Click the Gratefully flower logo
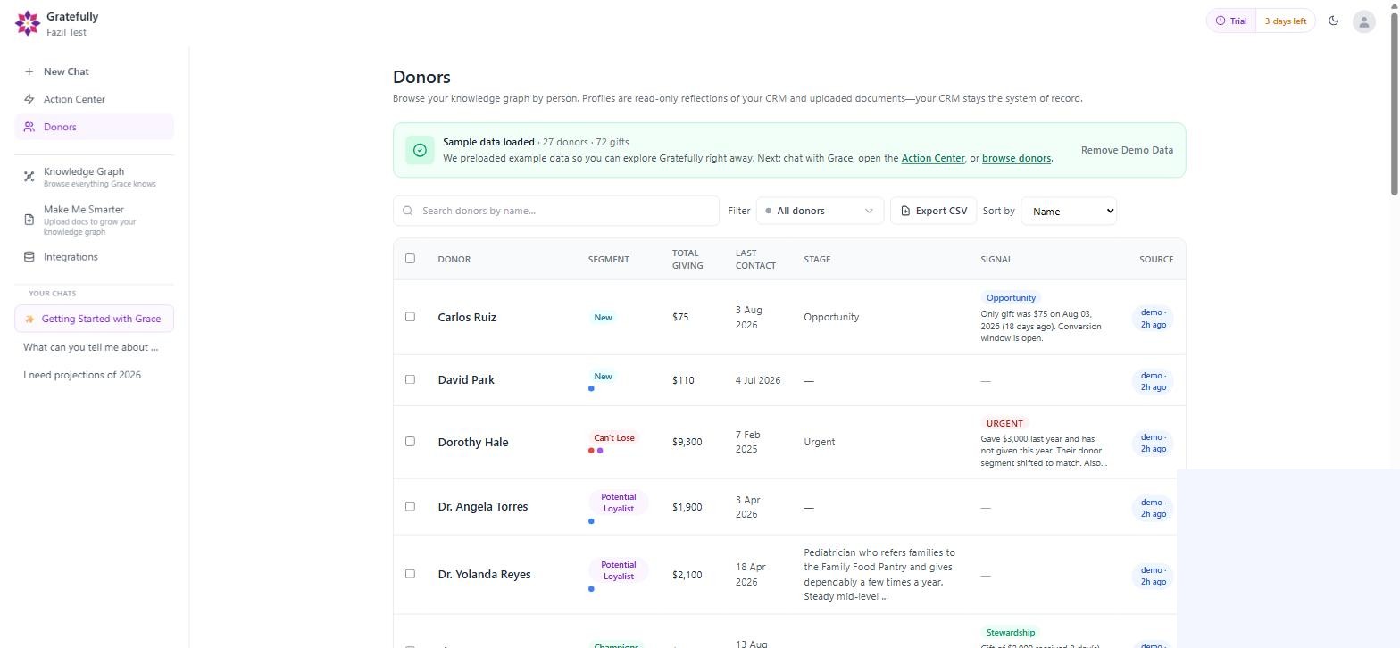Screen dimensions: 1400x648 coord(28,23)
